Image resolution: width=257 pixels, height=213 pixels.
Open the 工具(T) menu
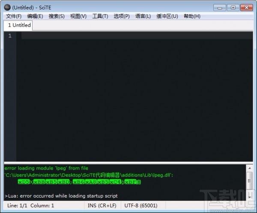tap(100, 16)
